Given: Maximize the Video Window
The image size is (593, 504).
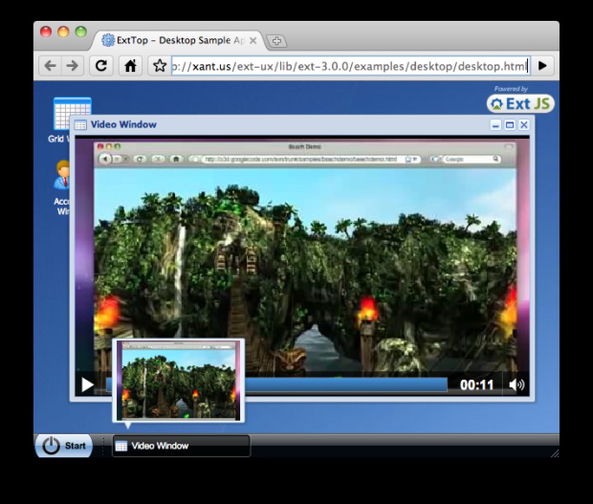Looking at the screenshot, I should [510, 125].
